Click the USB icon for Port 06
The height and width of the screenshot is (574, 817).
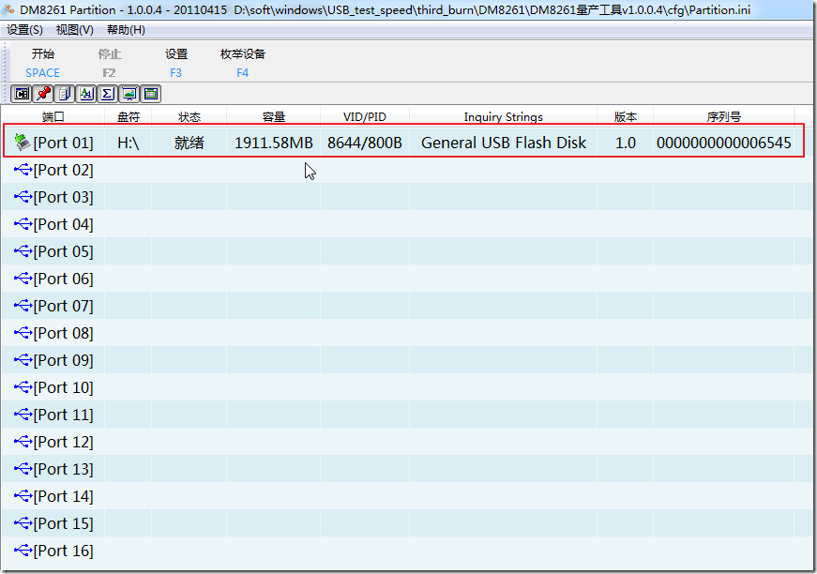point(23,279)
